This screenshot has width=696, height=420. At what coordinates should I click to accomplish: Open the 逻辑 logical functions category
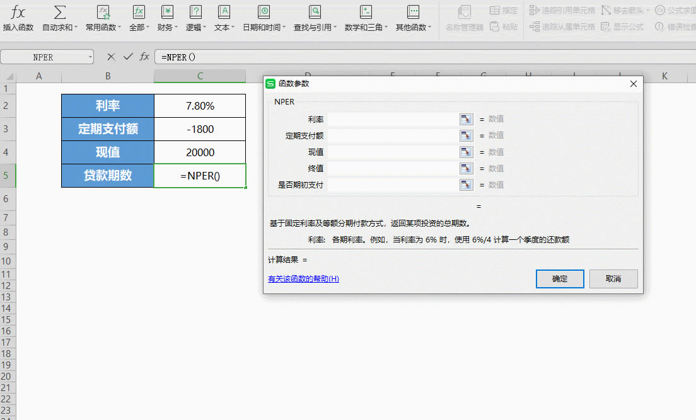[x=195, y=19]
